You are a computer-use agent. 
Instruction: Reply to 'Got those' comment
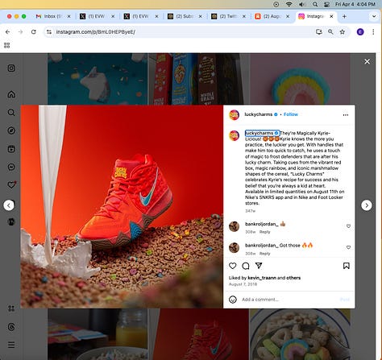click(x=264, y=254)
